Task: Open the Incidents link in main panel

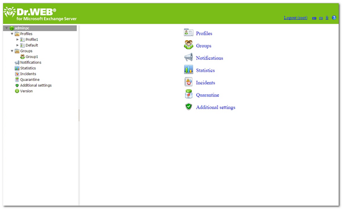Action: pos(205,83)
